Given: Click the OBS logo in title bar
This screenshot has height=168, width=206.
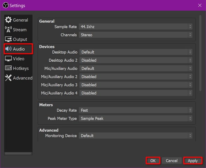Looking at the screenshot, I should (5, 5).
